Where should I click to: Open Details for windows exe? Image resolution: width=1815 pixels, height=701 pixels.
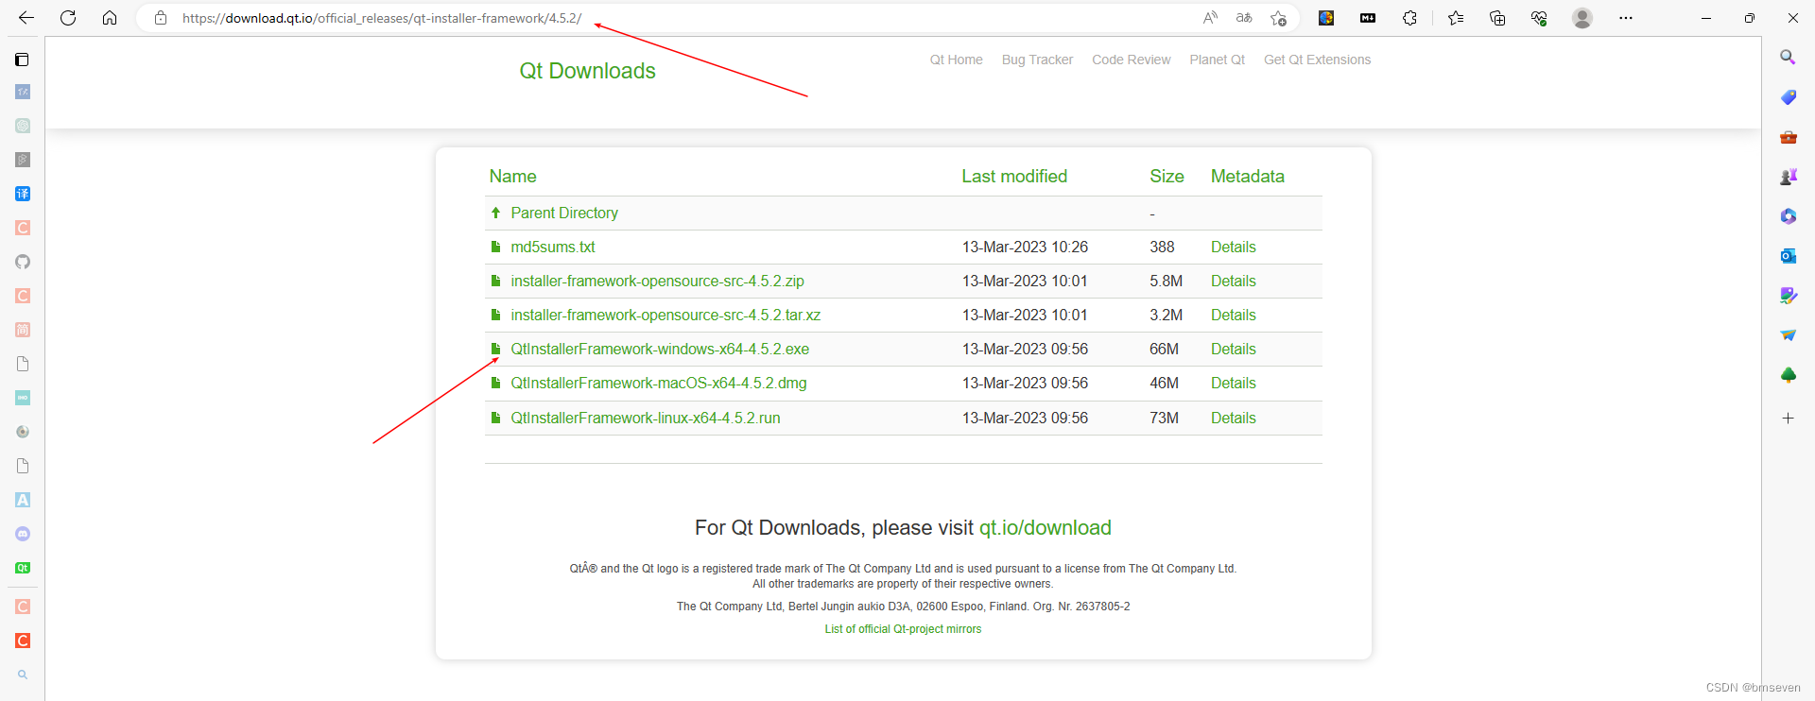(x=1234, y=350)
